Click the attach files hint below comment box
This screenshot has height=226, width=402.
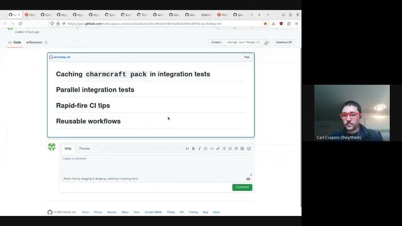coord(100,178)
